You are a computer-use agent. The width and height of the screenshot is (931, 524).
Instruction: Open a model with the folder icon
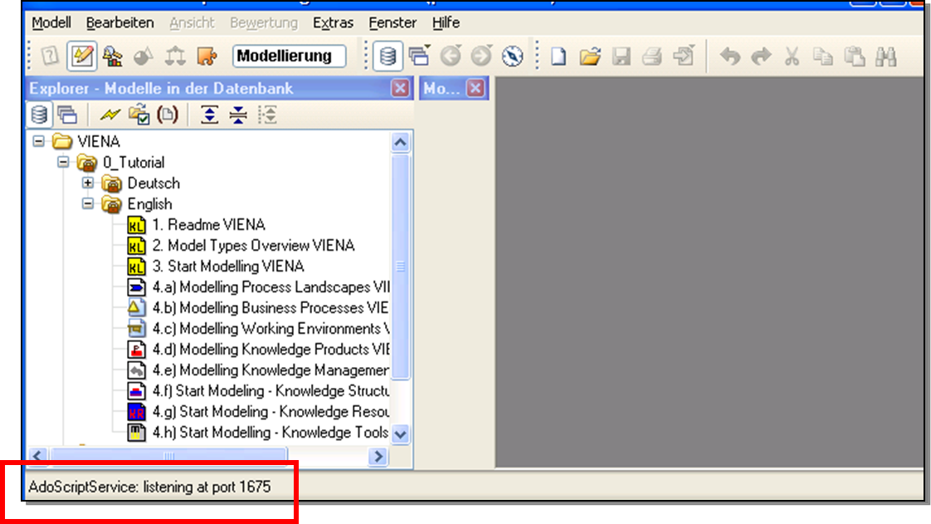coord(590,56)
